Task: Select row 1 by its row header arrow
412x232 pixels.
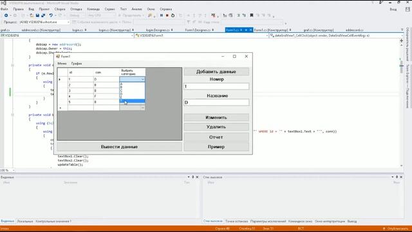Action: (62, 79)
